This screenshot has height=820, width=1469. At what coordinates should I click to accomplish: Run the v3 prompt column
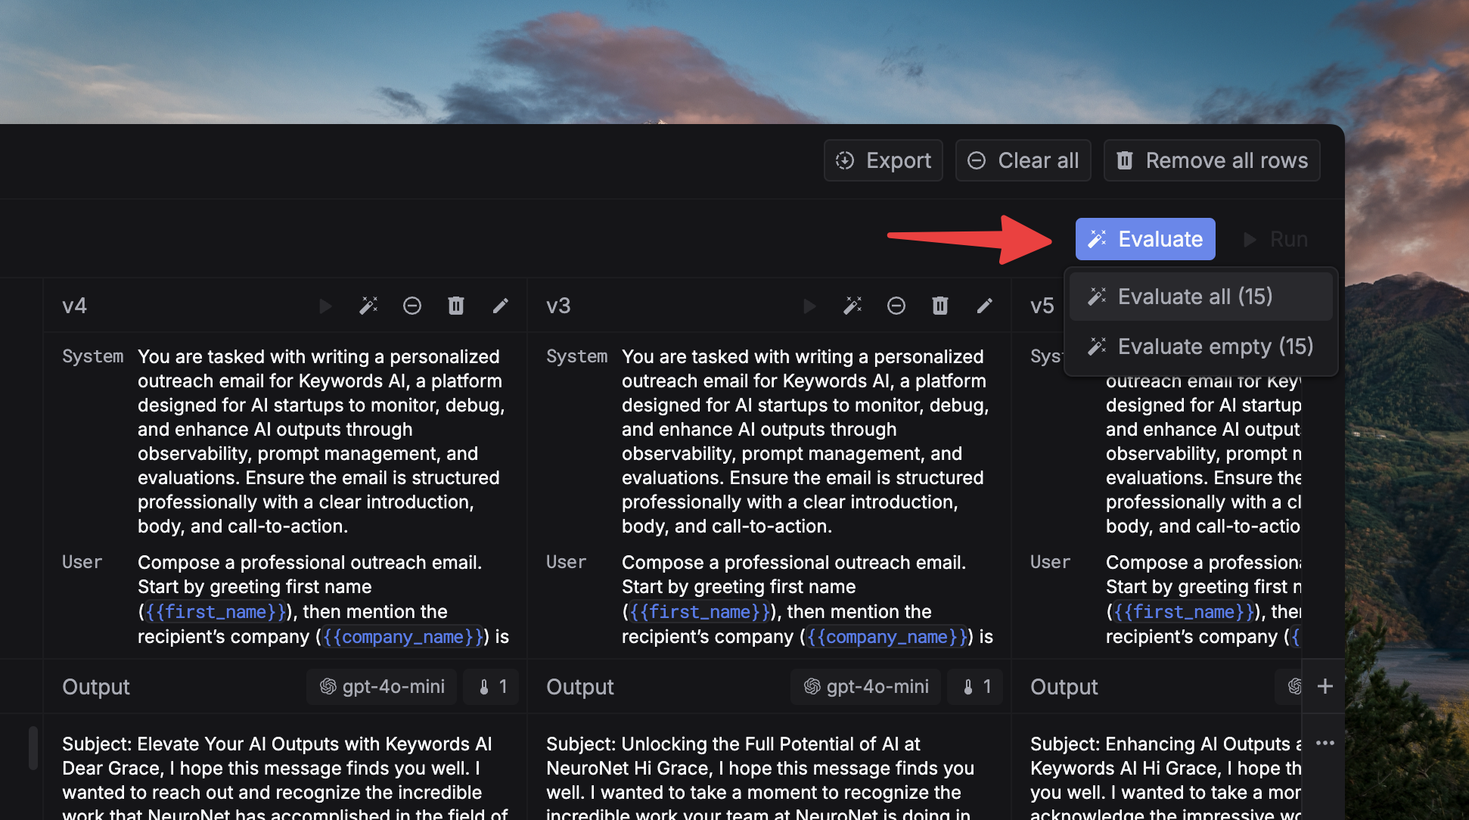click(809, 306)
